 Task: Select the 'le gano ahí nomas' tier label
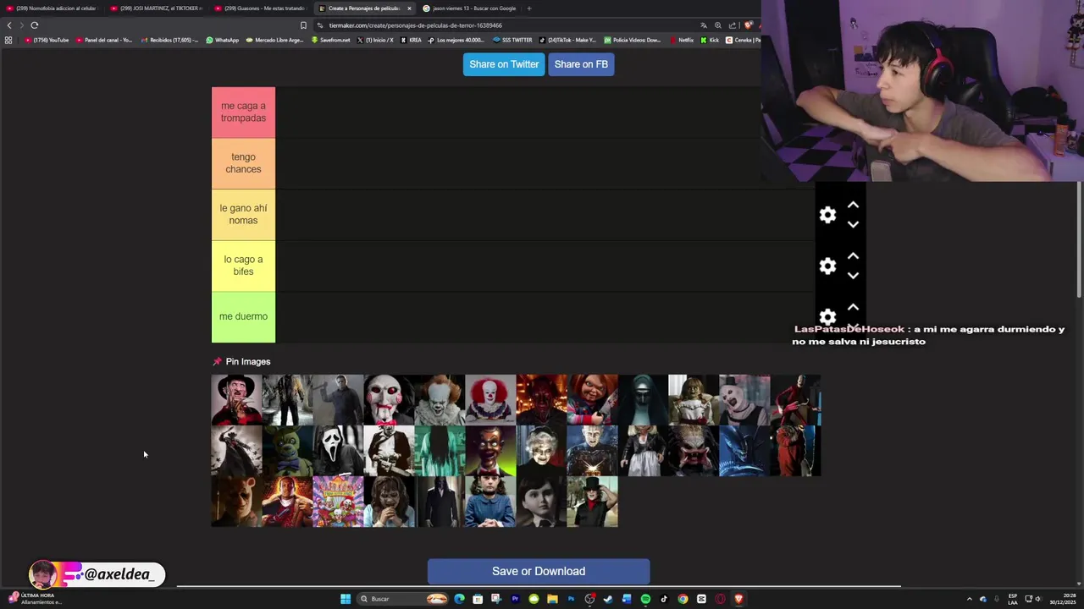(243, 214)
